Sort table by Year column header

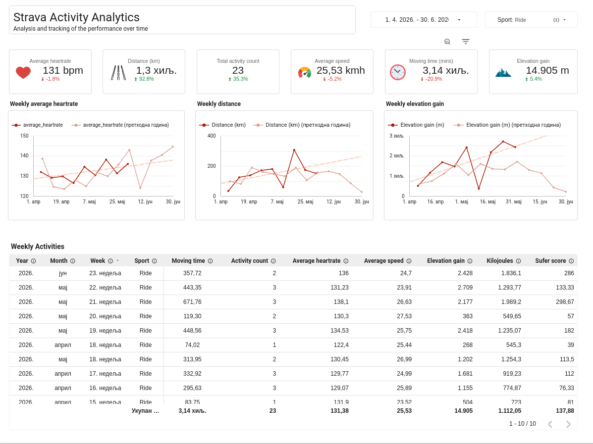[x=22, y=261]
